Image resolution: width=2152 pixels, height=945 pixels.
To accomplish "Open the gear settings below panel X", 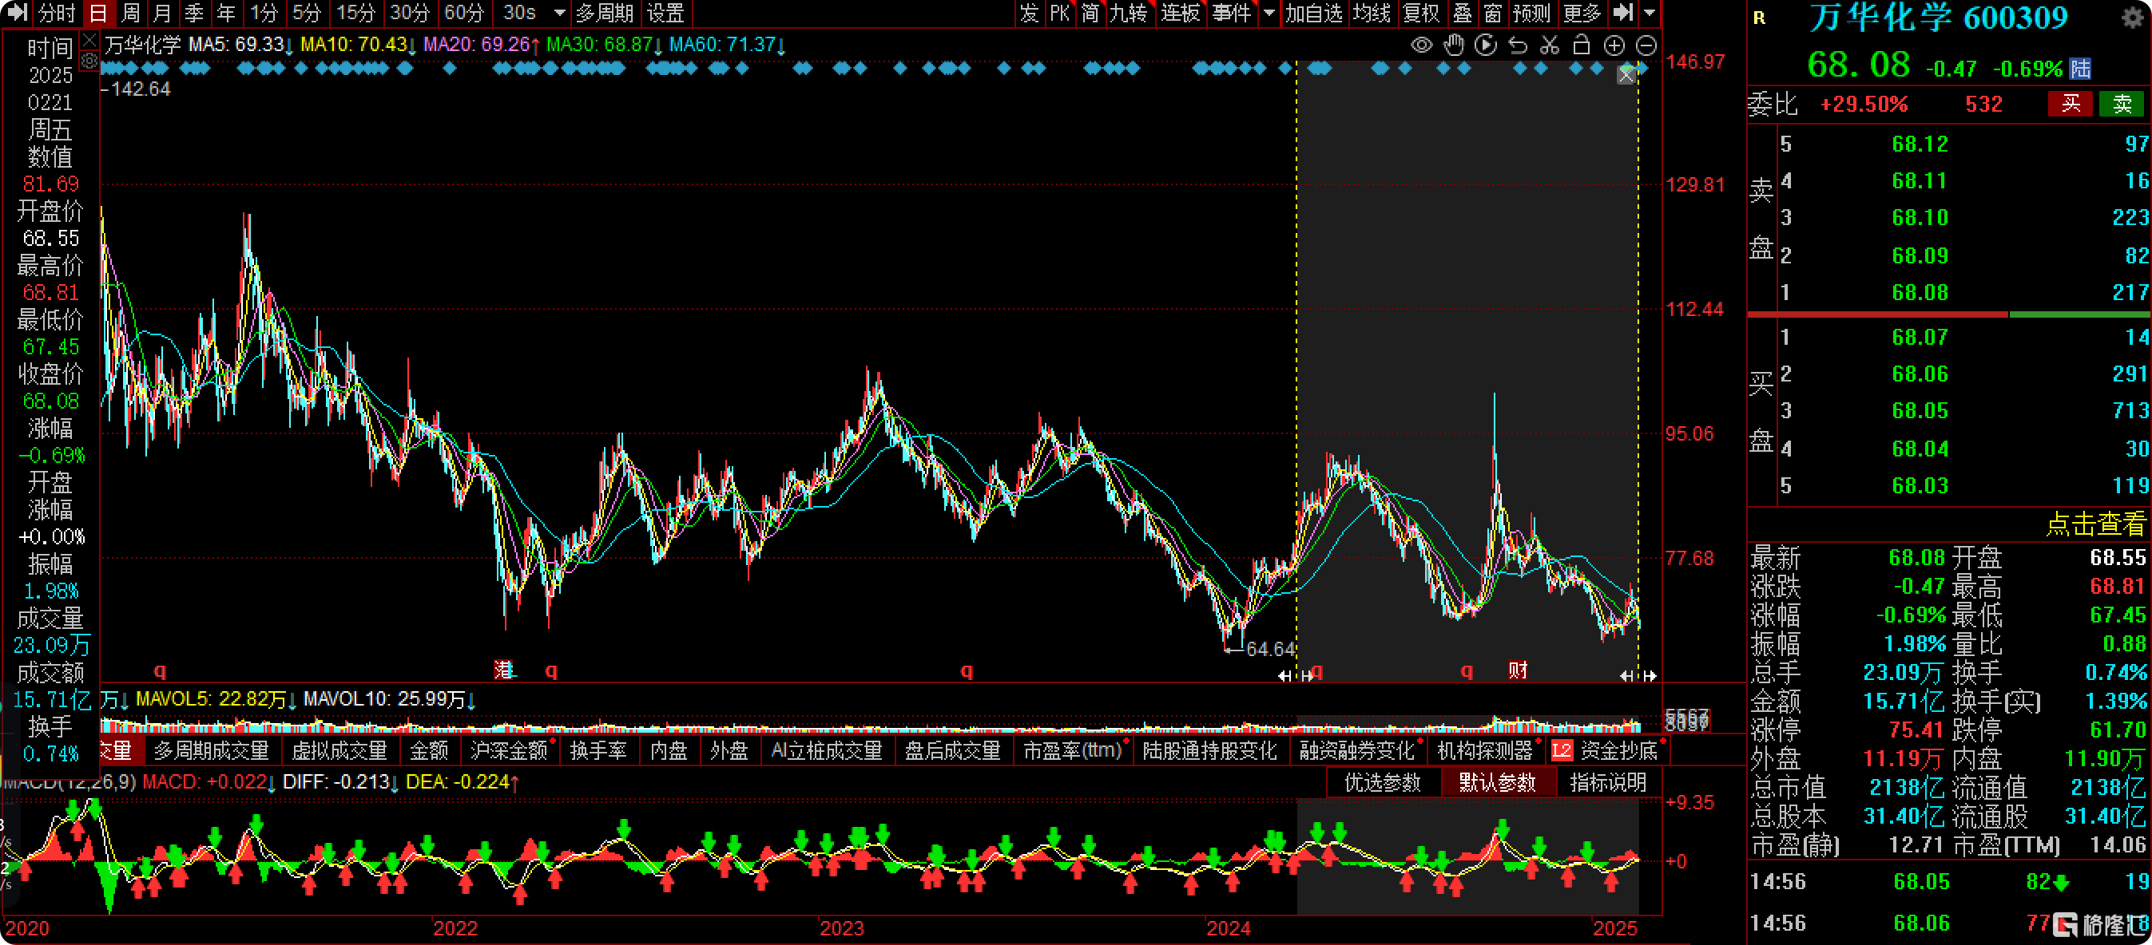I will point(89,61).
